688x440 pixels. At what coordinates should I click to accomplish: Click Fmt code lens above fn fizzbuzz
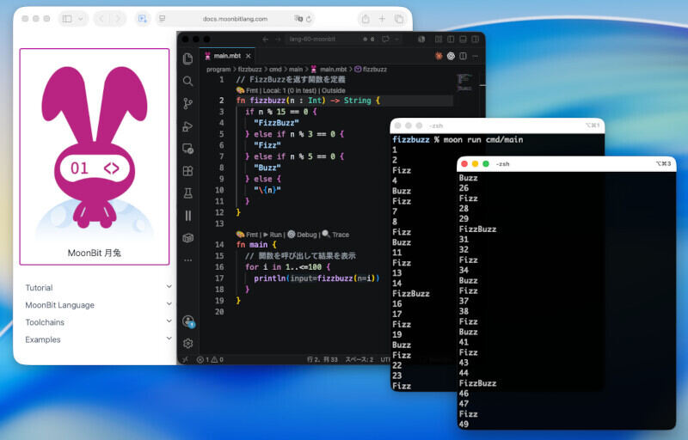point(247,90)
